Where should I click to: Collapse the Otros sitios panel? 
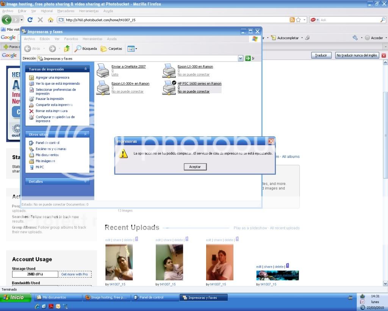86,134
